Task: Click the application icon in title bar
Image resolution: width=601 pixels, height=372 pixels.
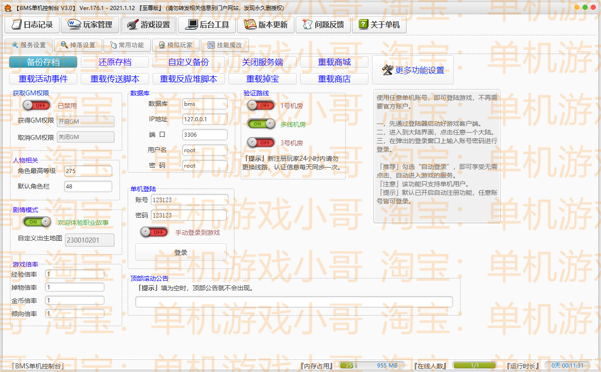Action: tap(8, 8)
